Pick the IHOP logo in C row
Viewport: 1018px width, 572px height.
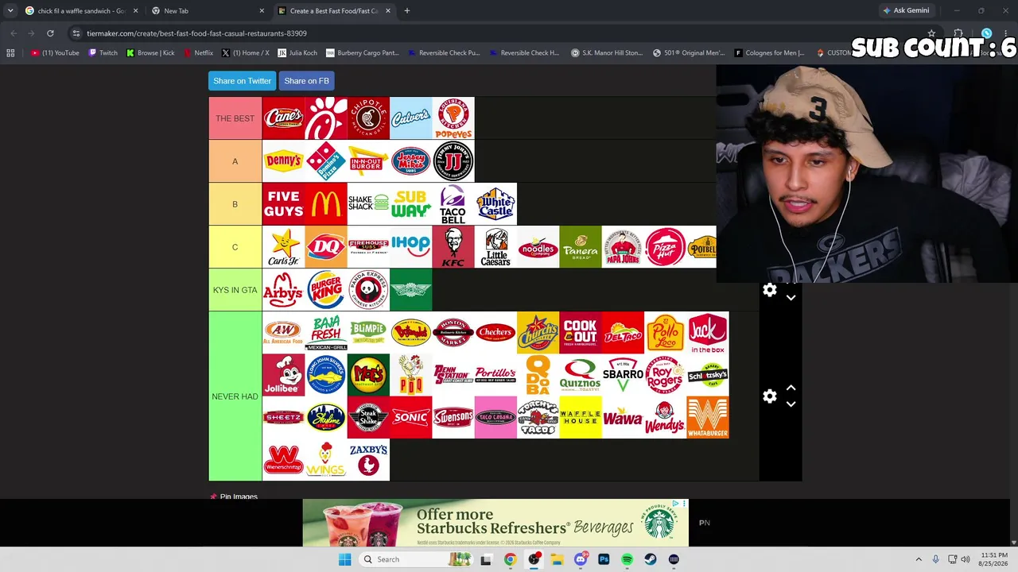pos(411,247)
